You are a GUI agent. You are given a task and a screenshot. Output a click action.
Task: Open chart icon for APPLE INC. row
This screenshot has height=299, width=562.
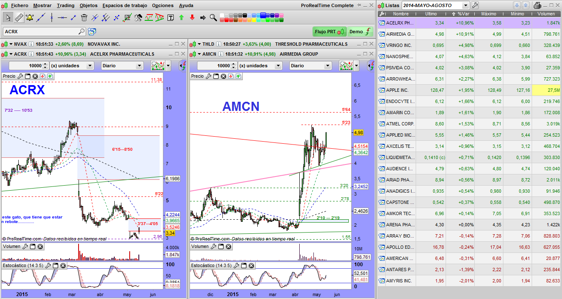382,90
